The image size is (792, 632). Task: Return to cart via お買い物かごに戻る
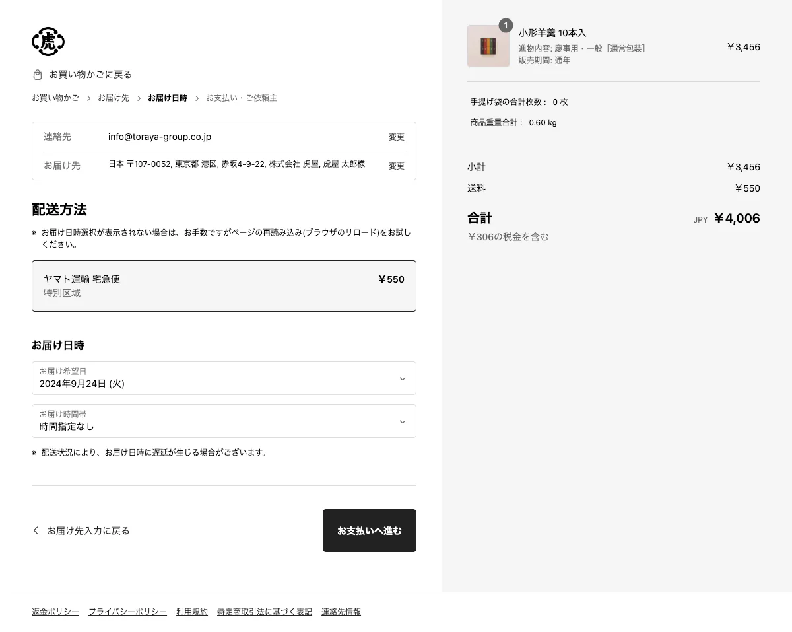tap(91, 75)
